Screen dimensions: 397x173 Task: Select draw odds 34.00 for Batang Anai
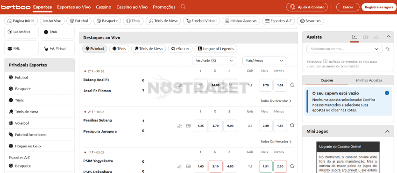coord(215,85)
